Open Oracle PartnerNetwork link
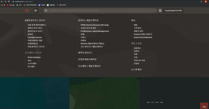 pyautogui.click(x=143, y=37)
